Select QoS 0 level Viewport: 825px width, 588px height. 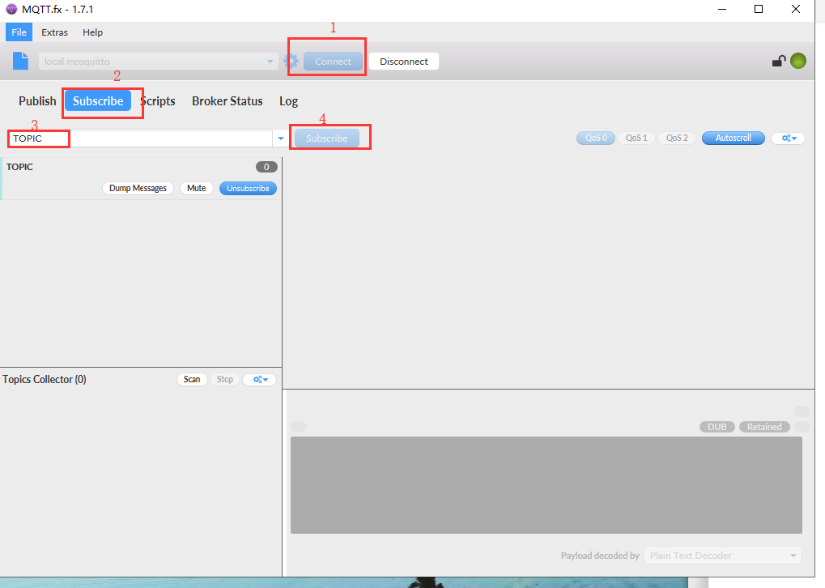pos(595,138)
